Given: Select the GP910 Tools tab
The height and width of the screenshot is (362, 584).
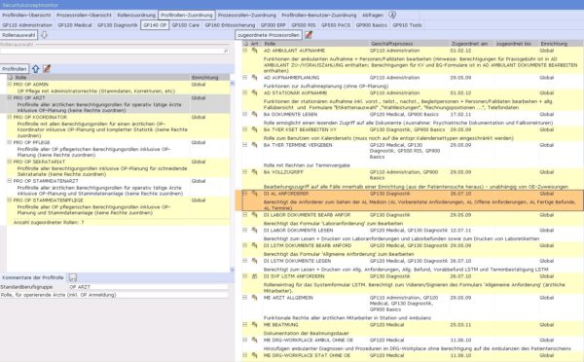Looking at the screenshot, I should coord(407,25).
